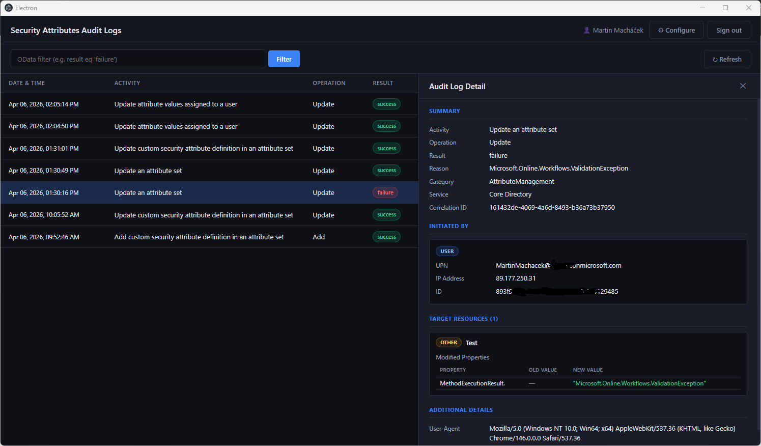
Task: Click the red failure status badge
Action: [385, 193]
